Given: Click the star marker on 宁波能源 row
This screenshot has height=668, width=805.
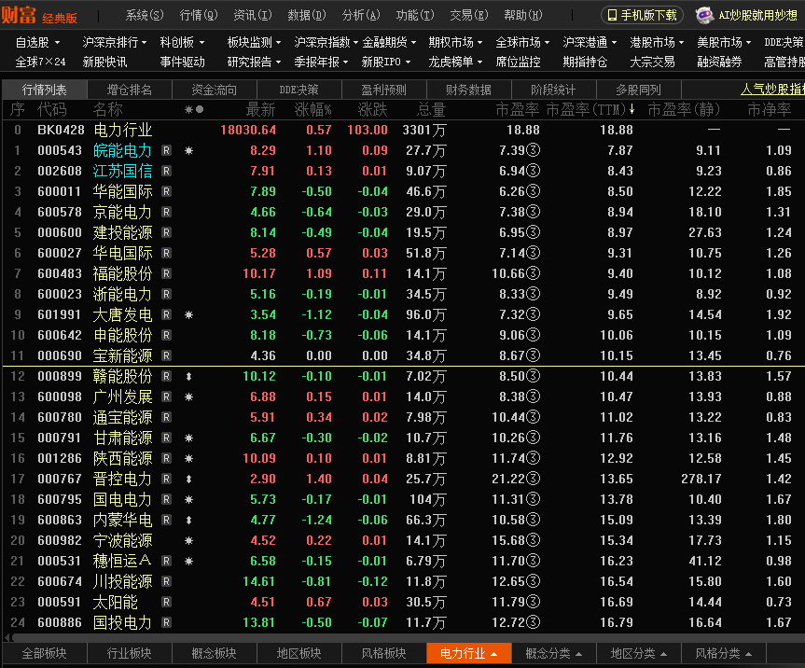Looking at the screenshot, I should (x=189, y=541).
